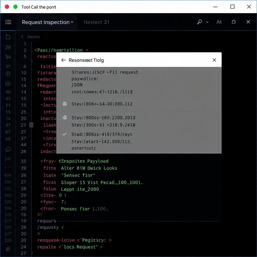This screenshot has width=257, height=257.
Task: Click the checkmark beside Stad::906ss-419/374/rayt
Action: (65, 134)
